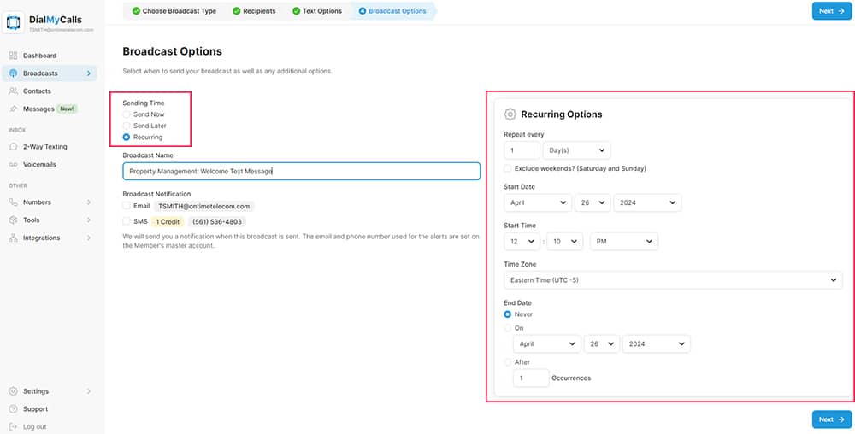Open 2-Way Texting chat icon
The height and width of the screenshot is (434, 855).
click(13, 147)
